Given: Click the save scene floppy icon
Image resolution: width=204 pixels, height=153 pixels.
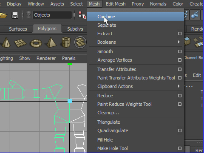Looking at the screenshot, I should point(15,15).
